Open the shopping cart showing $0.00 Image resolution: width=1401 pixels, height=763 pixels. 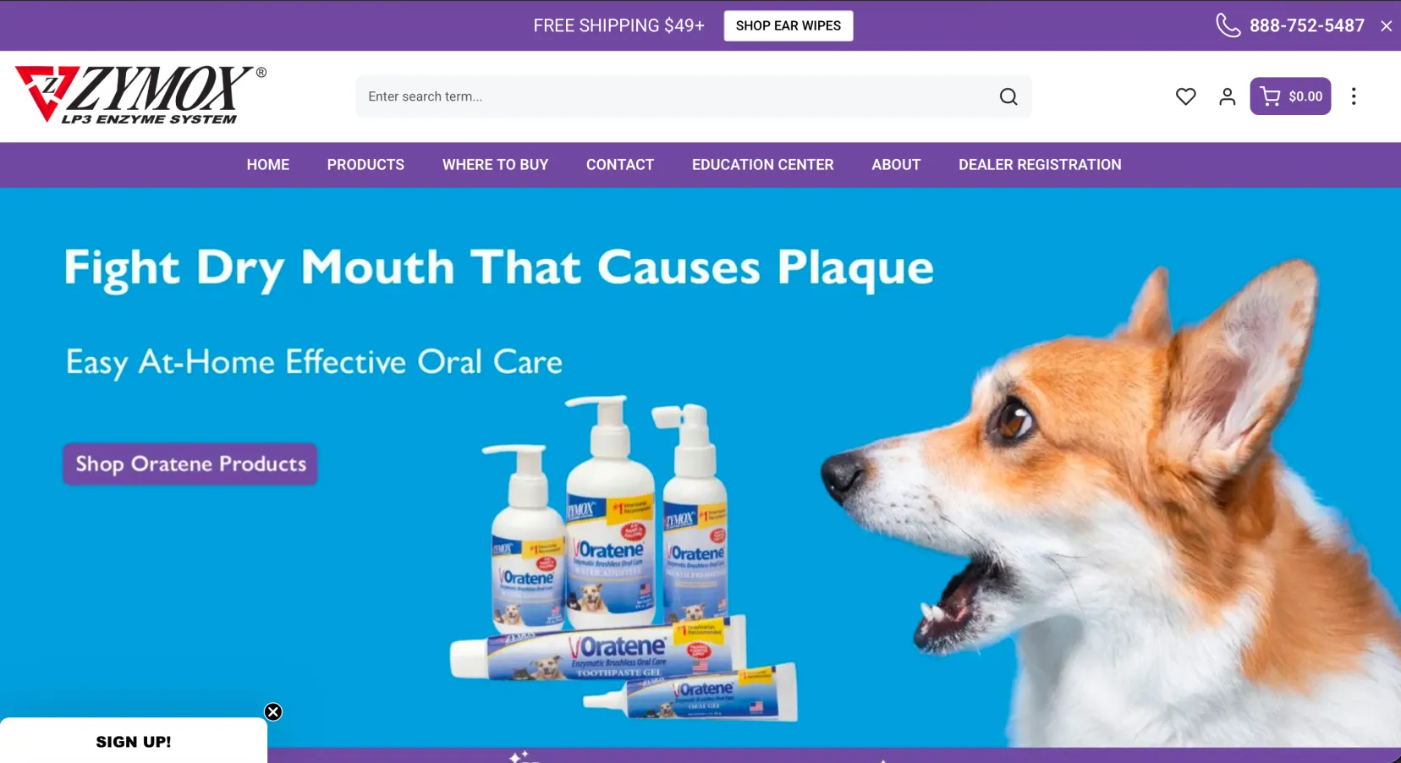1290,96
